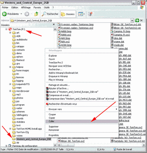Choose Compresse et e-mail… in the context menu

(x=60, y=95)
